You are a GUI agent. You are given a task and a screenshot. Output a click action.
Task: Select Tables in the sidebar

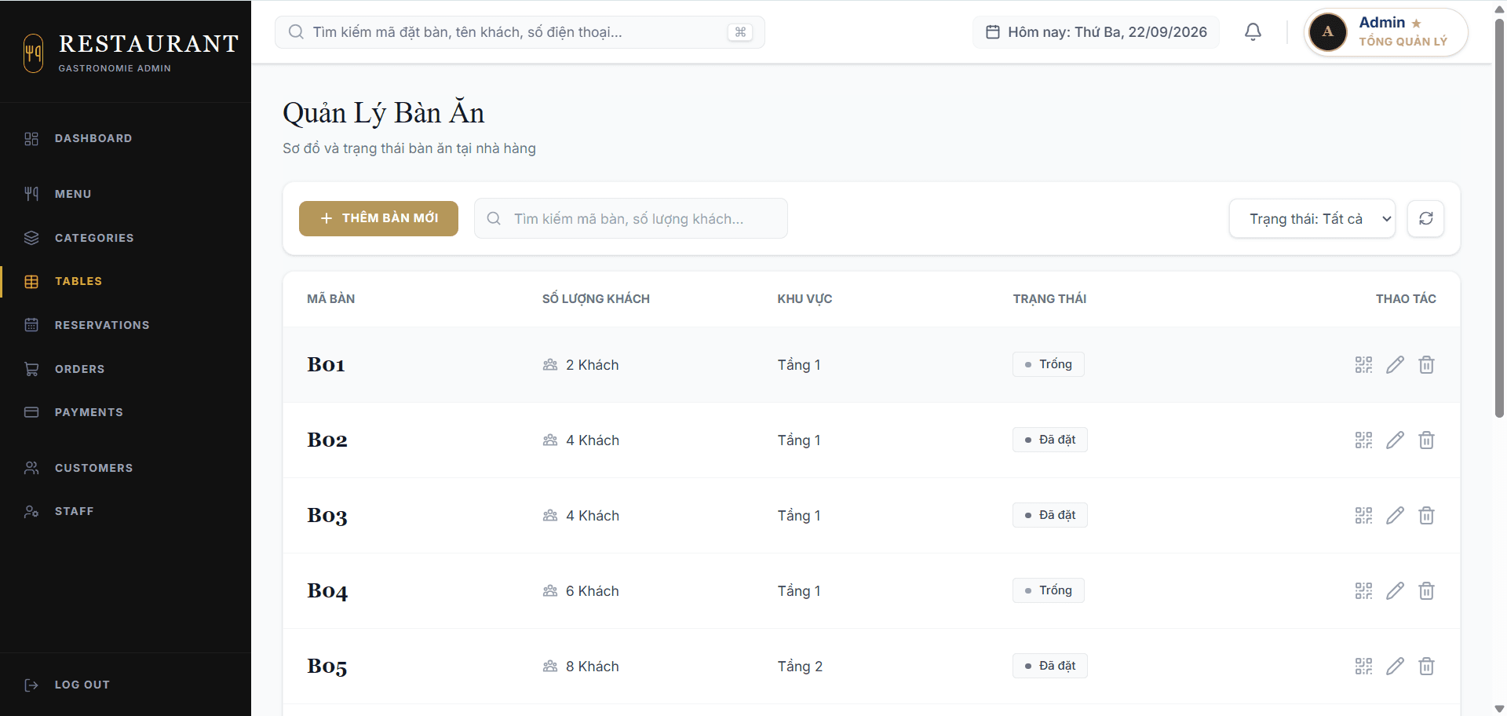[x=126, y=281]
